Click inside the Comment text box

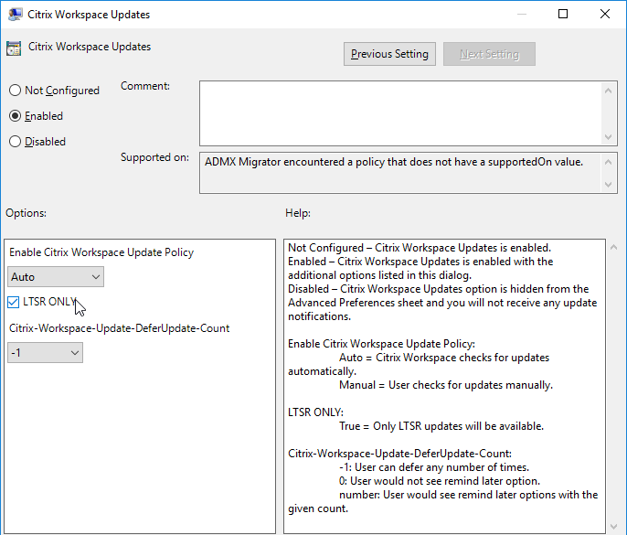[401, 113]
